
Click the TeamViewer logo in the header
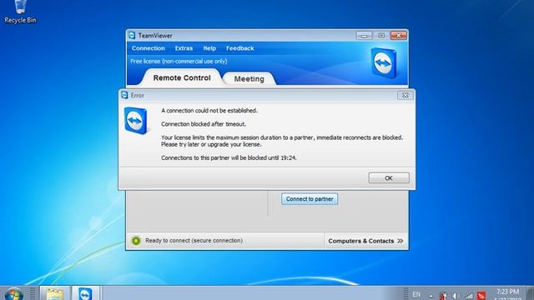pos(384,63)
